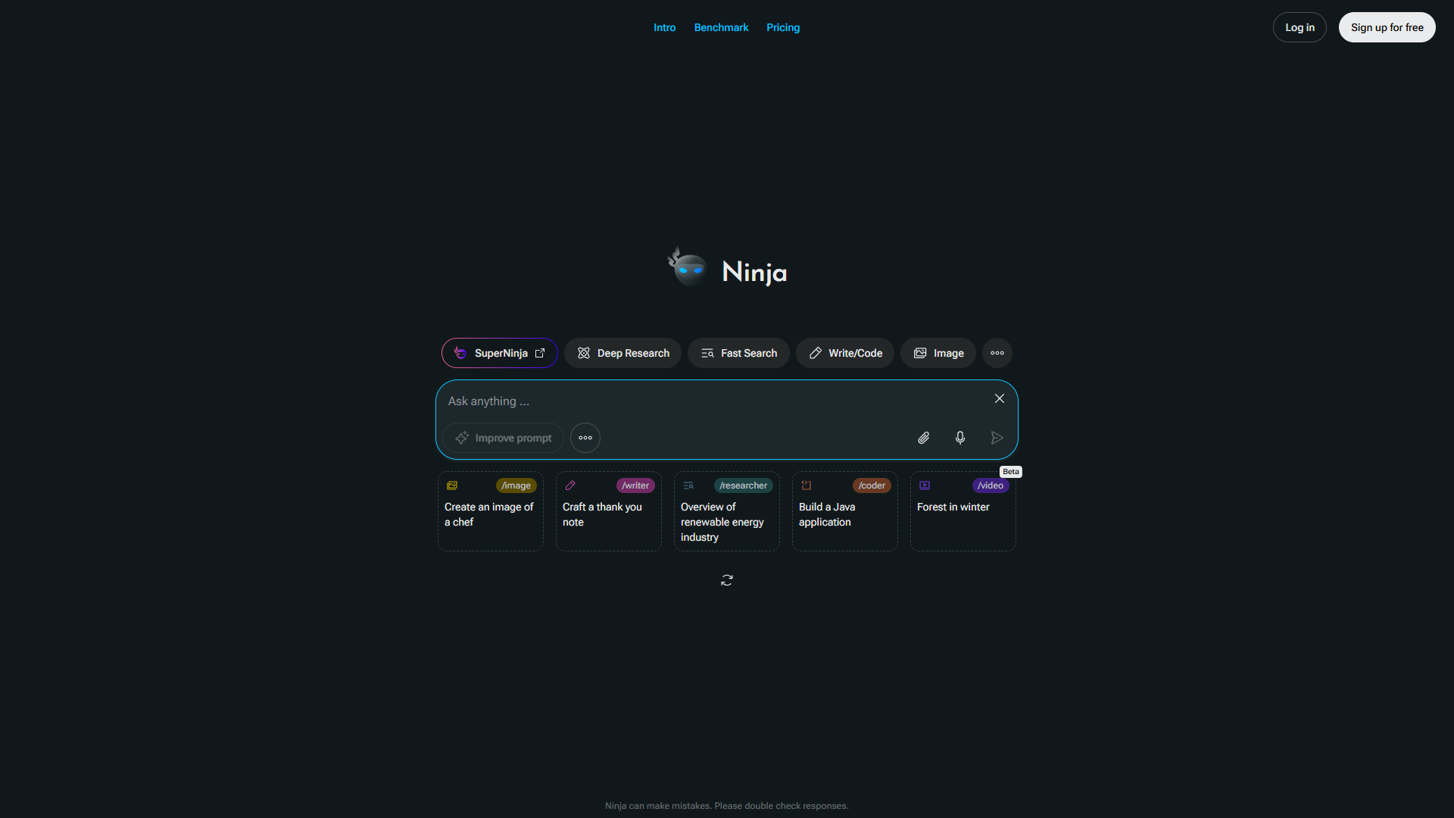Select the Deep Research mode

click(622, 353)
